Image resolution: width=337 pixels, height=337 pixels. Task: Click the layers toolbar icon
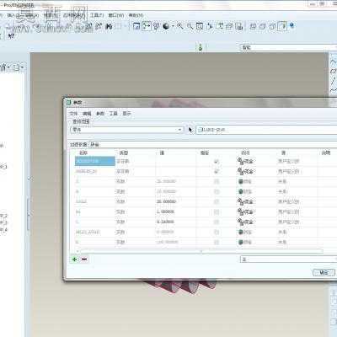229,26
